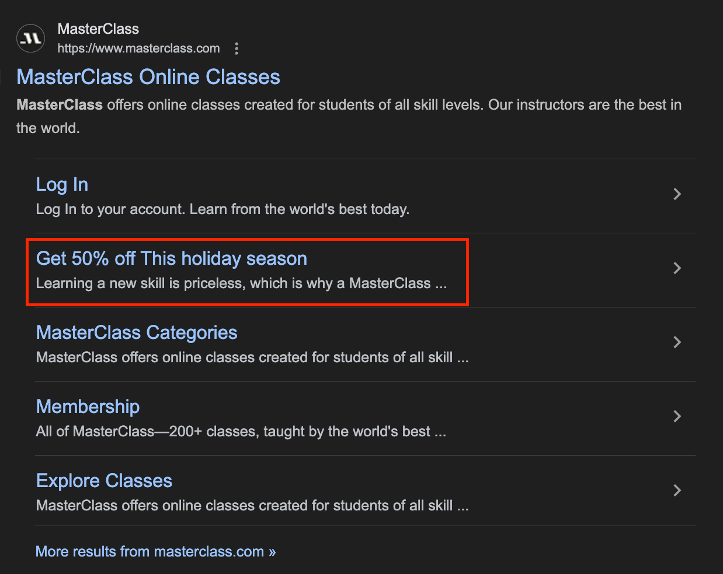Open the MasterClass Online Classes result title

pos(148,77)
